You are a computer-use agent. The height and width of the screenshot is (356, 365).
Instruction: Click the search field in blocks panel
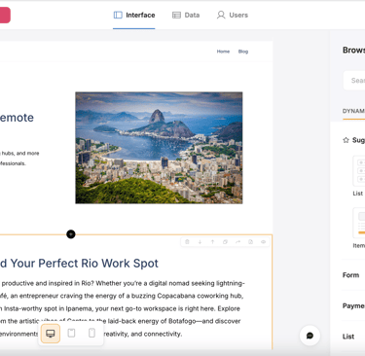354,81
